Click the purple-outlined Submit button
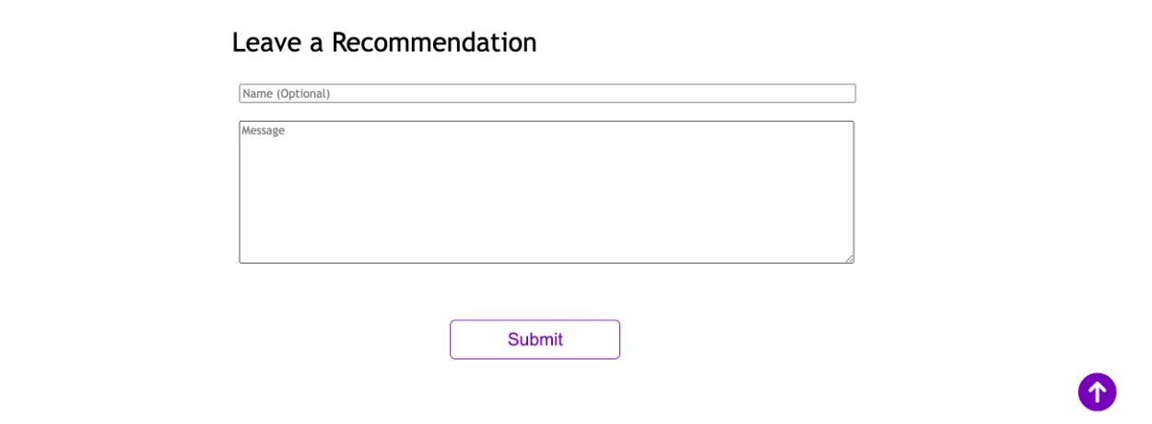Image resolution: width=1152 pixels, height=424 pixels. (535, 339)
